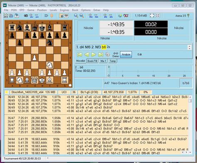Open the DGT board toolbar icon
This screenshot has width=197, height=163.
126,16
